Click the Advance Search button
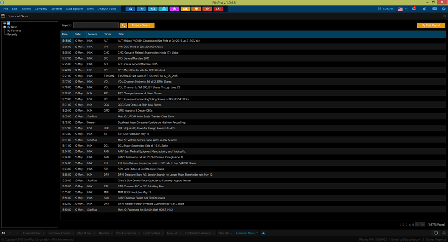Viewport: 448px width, 242px height. pos(141,25)
